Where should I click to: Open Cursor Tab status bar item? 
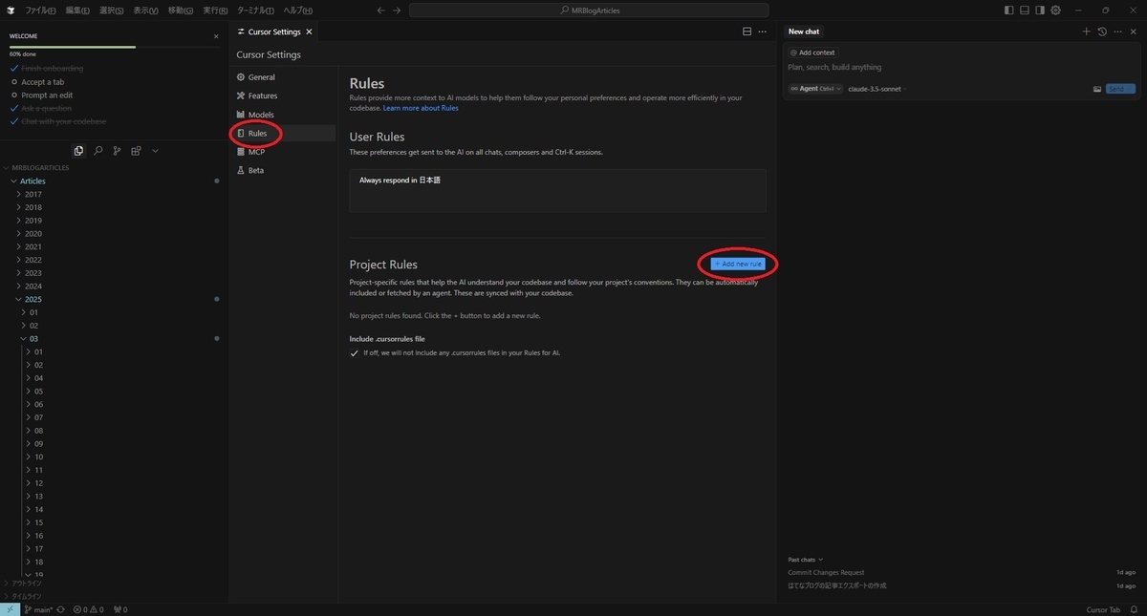pos(1103,609)
